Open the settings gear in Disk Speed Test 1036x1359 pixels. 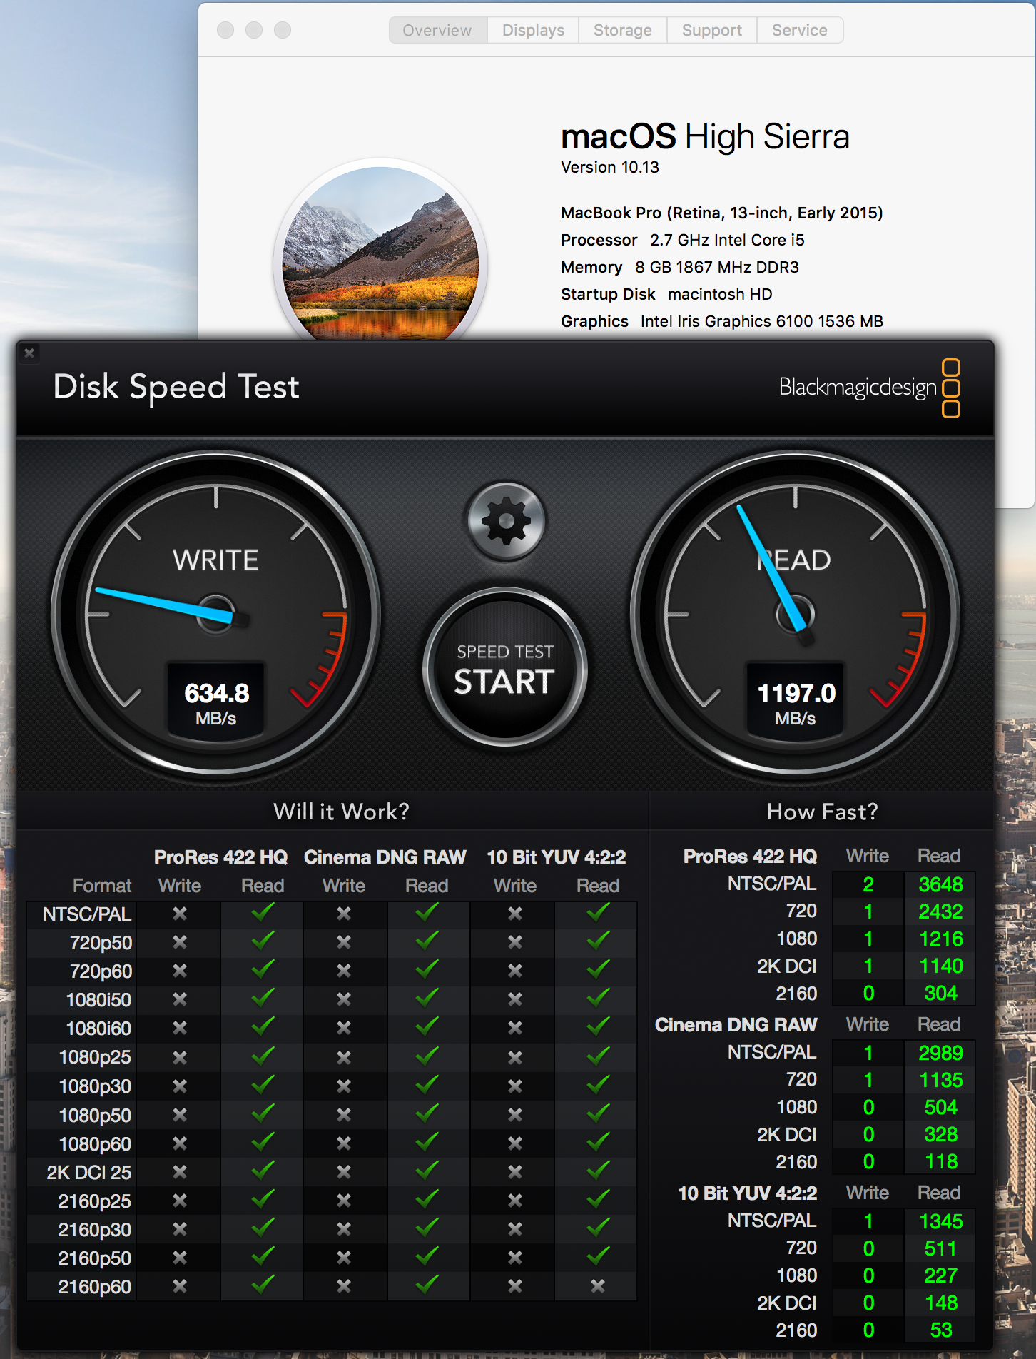pyautogui.click(x=506, y=521)
